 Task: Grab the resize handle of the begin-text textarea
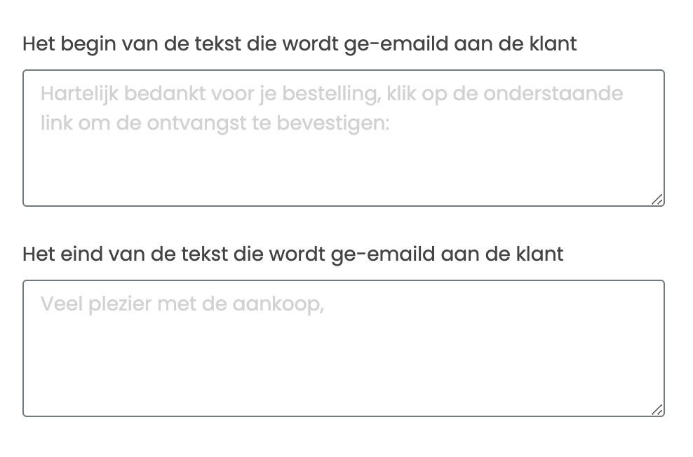[x=657, y=200]
